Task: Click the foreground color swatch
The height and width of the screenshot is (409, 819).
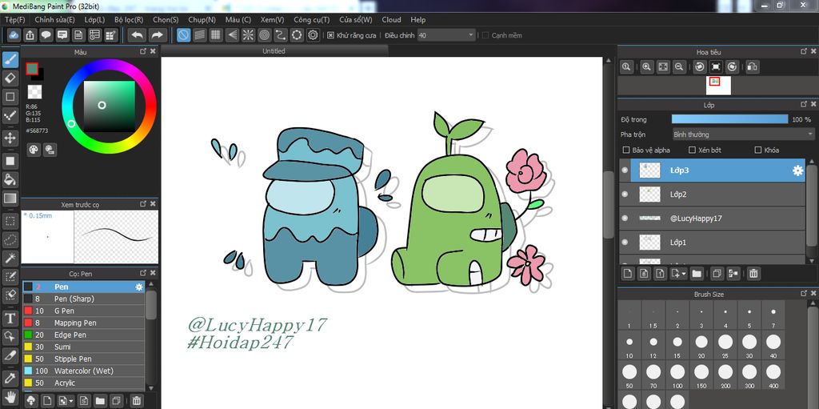Action: tap(32, 69)
